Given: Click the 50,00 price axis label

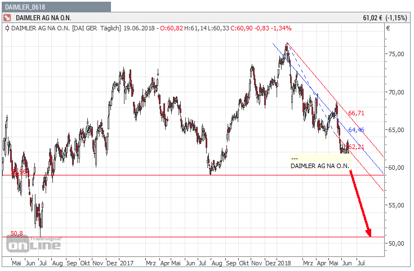Looking at the screenshot, I should click(397, 243).
